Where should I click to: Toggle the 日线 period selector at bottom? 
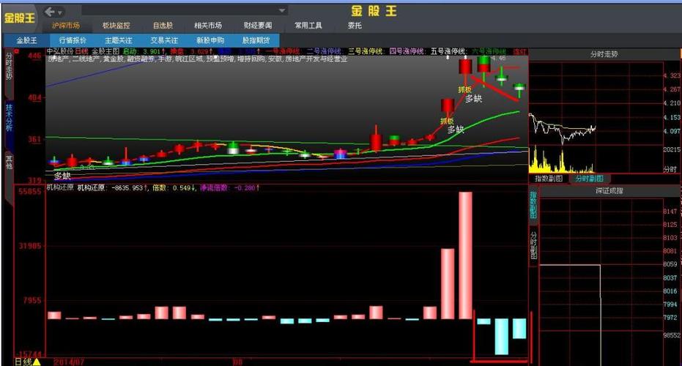[27, 362]
